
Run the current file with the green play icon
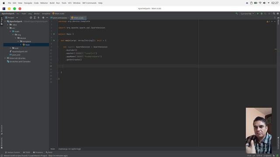coord(258,14)
